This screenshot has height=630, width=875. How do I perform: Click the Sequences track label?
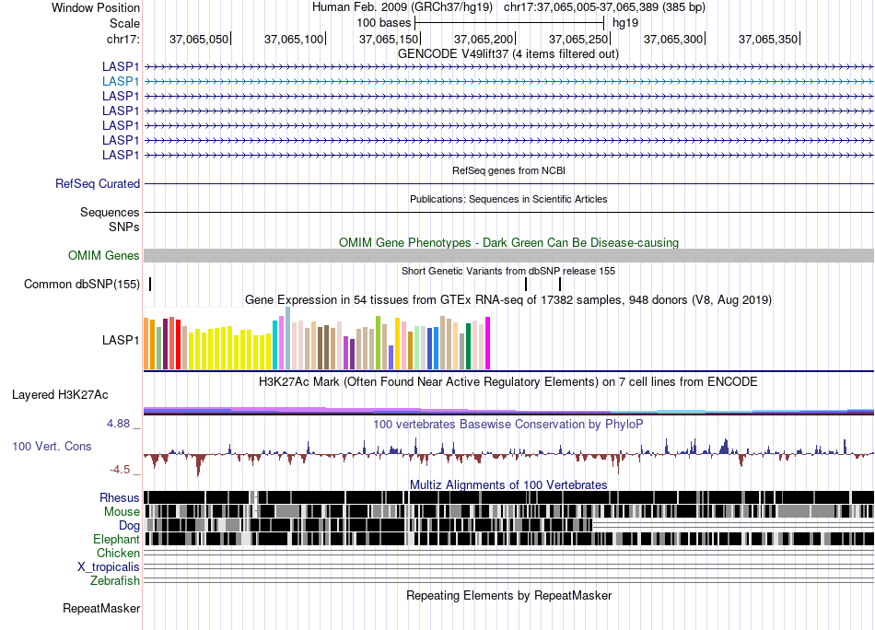(110, 212)
